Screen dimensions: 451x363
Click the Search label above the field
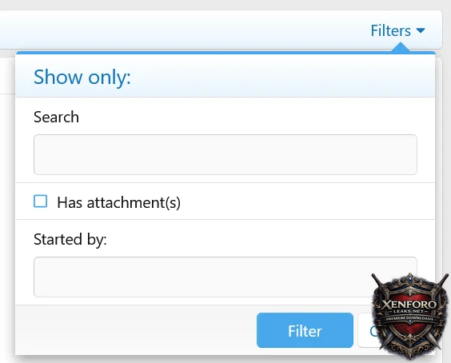pyautogui.click(x=56, y=117)
